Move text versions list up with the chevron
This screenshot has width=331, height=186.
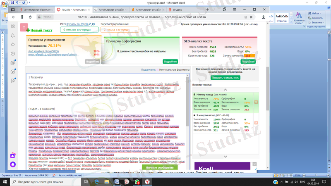click(225, 90)
